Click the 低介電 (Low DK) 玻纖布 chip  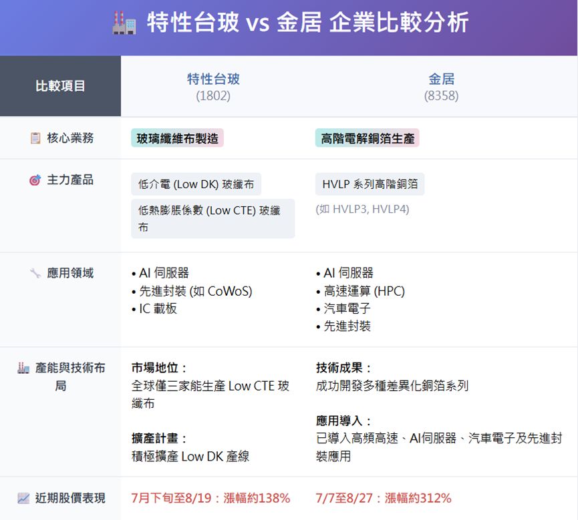[x=196, y=184]
